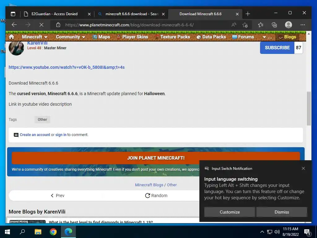317x238 pixels.
Task: Expand the more sections dropdown
Action: coord(267,37)
